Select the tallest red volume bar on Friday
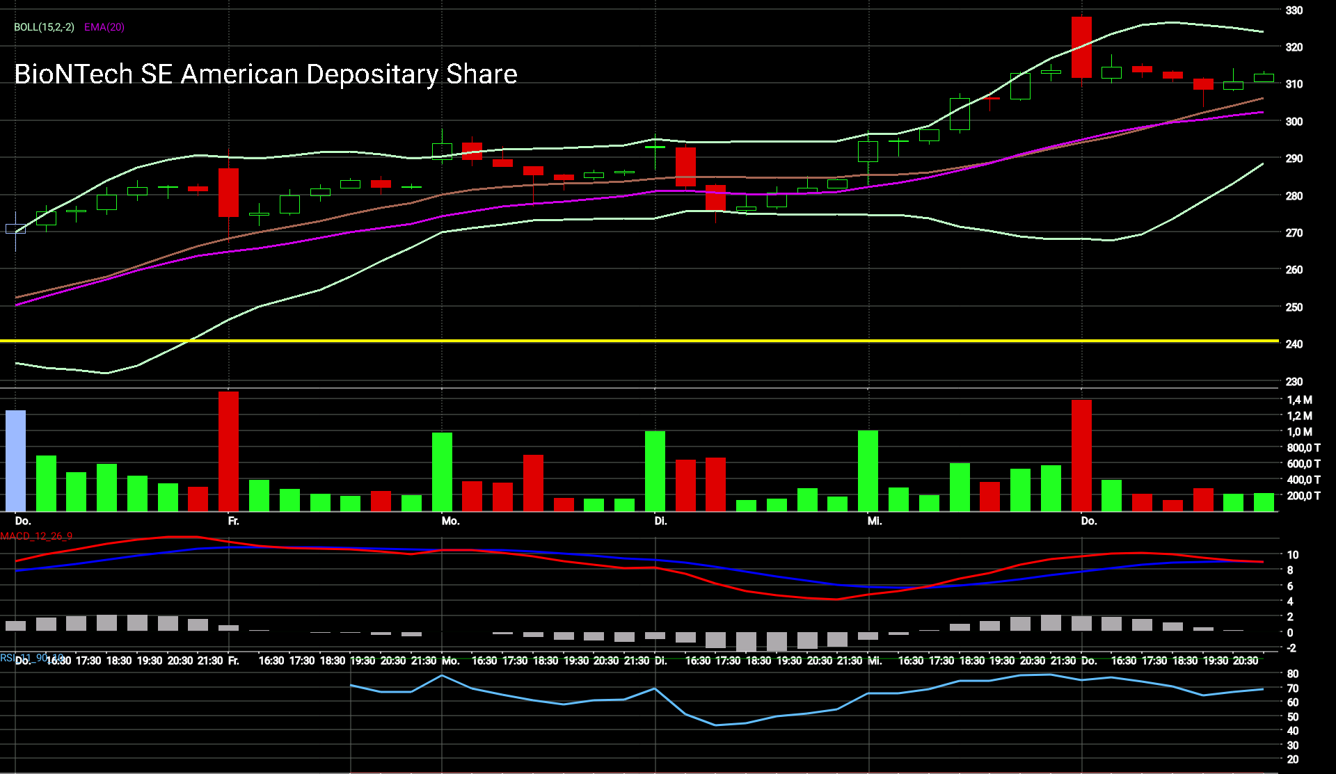Image resolution: width=1336 pixels, height=774 pixels. click(x=228, y=452)
